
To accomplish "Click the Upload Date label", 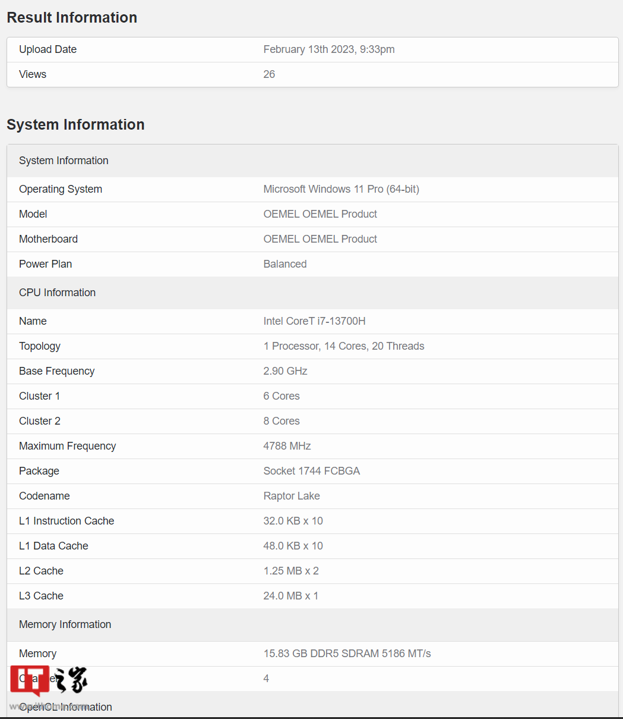I will click(x=48, y=49).
